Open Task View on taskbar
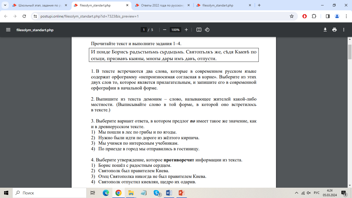This screenshot has width=352, height=198. coord(93,193)
